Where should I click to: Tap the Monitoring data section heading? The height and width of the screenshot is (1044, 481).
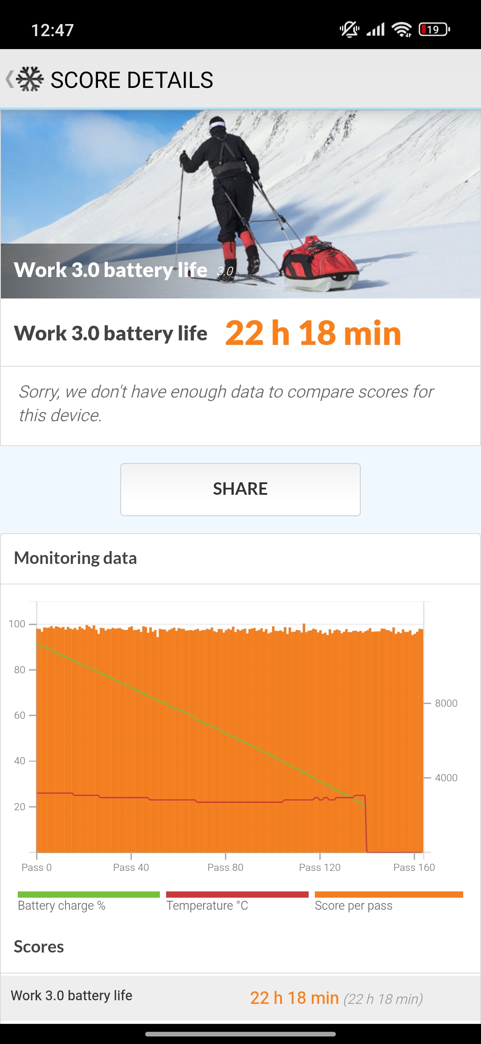pyautogui.click(x=75, y=558)
